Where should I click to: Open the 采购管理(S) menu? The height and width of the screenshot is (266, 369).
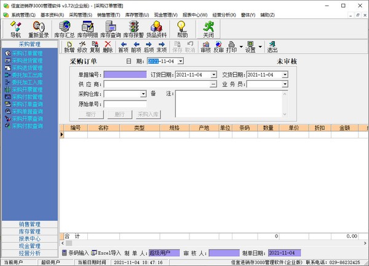click(x=80, y=14)
